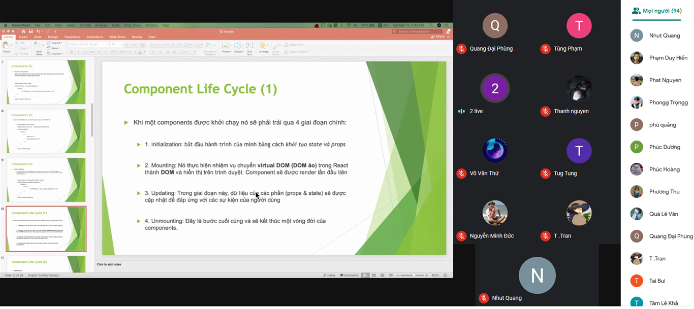Image resolution: width=694 pixels, height=309 pixels.
Task: Click the Paste clipboard icon
Action: click(x=7, y=47)
